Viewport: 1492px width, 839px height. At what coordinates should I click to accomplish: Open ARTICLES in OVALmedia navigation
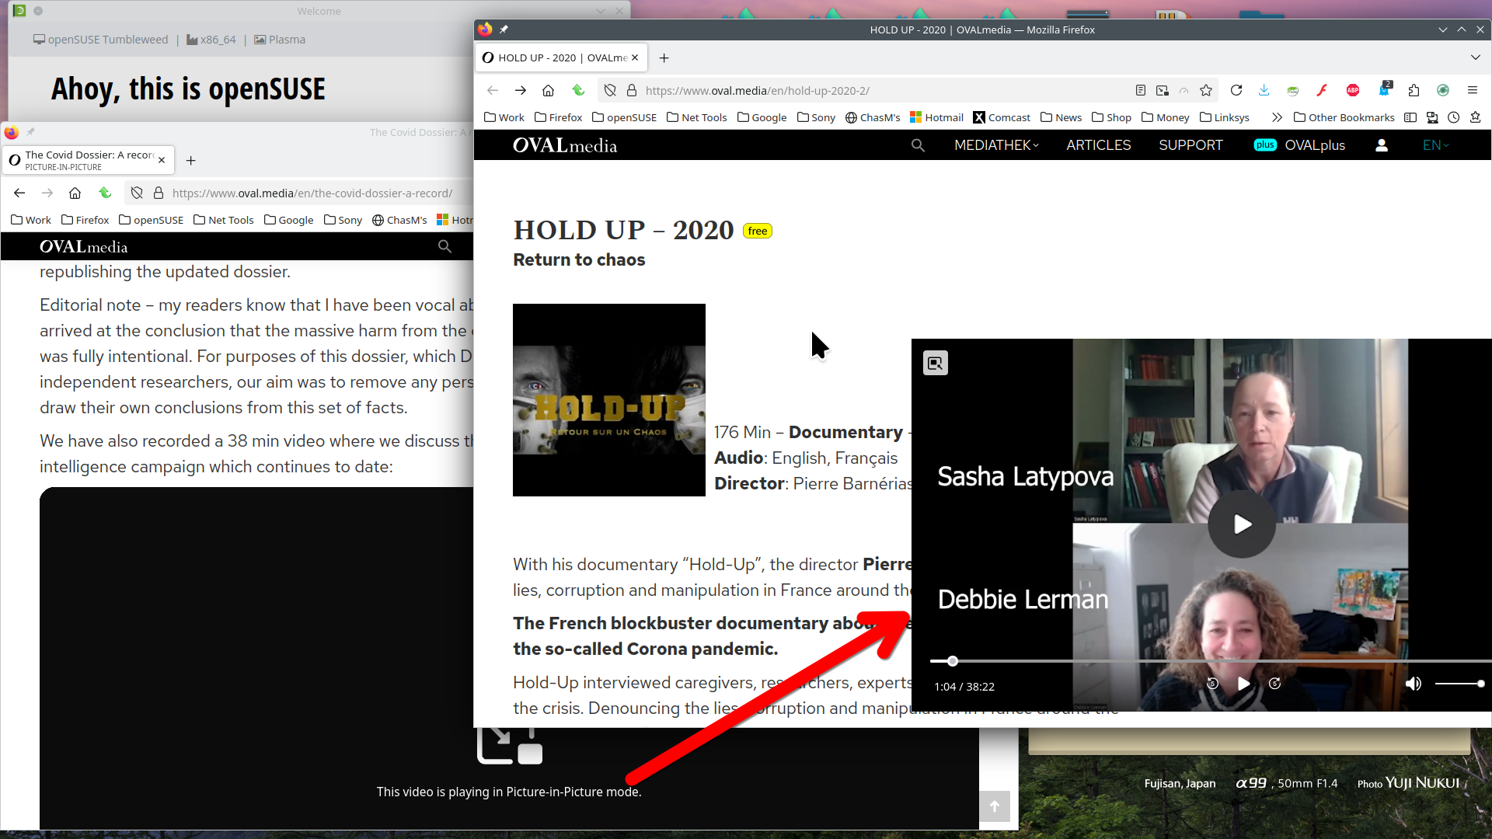[x=1098, y=145]
